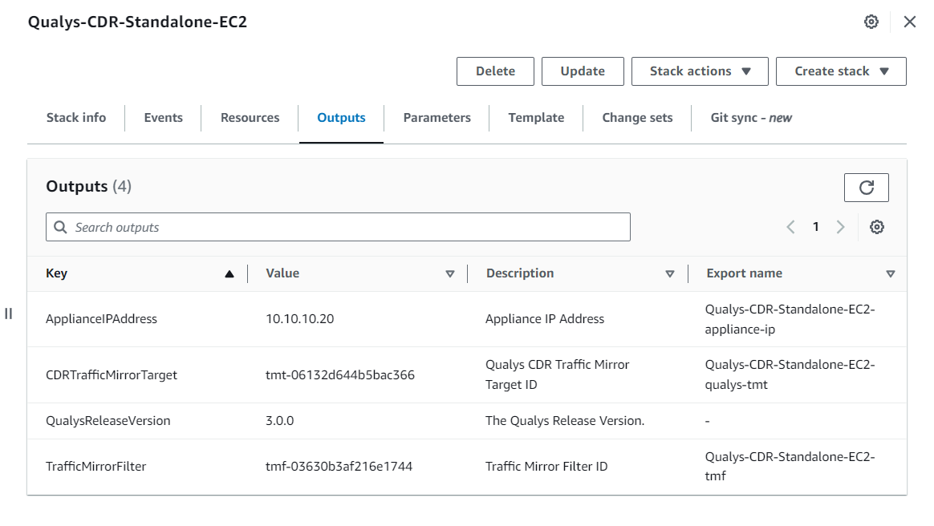Close the Qualys-CDR-Standalone-EC2 panel

click(x=910, y=22)
